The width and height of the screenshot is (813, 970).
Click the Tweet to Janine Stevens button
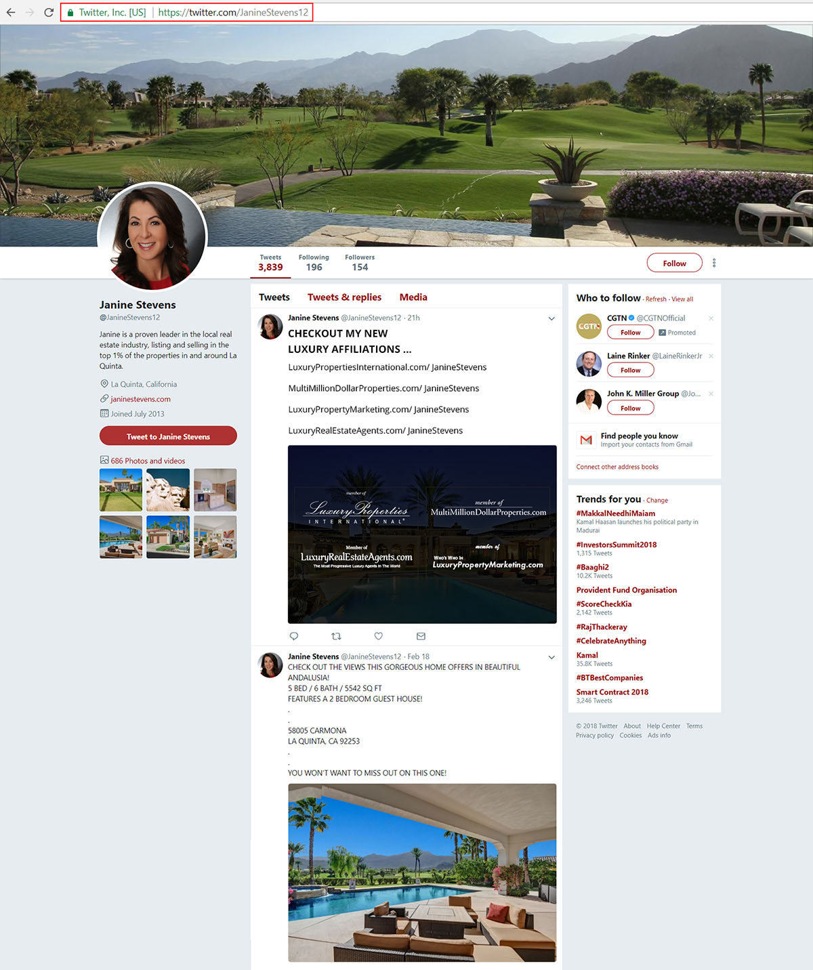coord(168,436)
